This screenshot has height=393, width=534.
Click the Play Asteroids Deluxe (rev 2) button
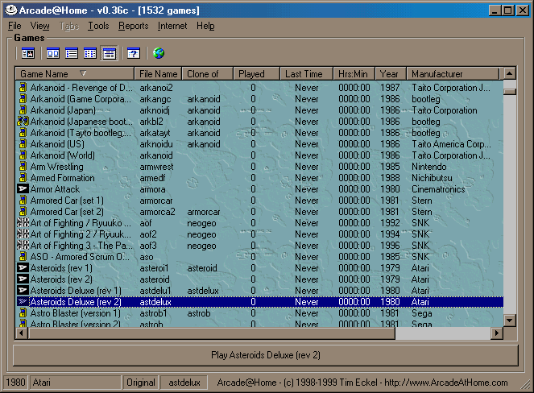click(266, 355)
